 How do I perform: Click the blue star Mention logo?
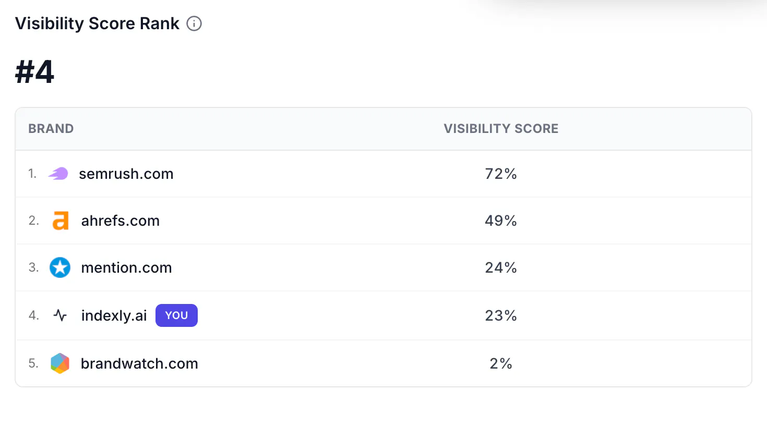click(x=60, y=267)
